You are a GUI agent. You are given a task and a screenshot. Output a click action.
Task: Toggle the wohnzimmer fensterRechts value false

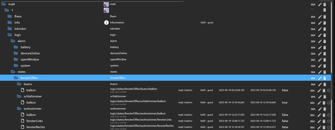click(285, 127)
